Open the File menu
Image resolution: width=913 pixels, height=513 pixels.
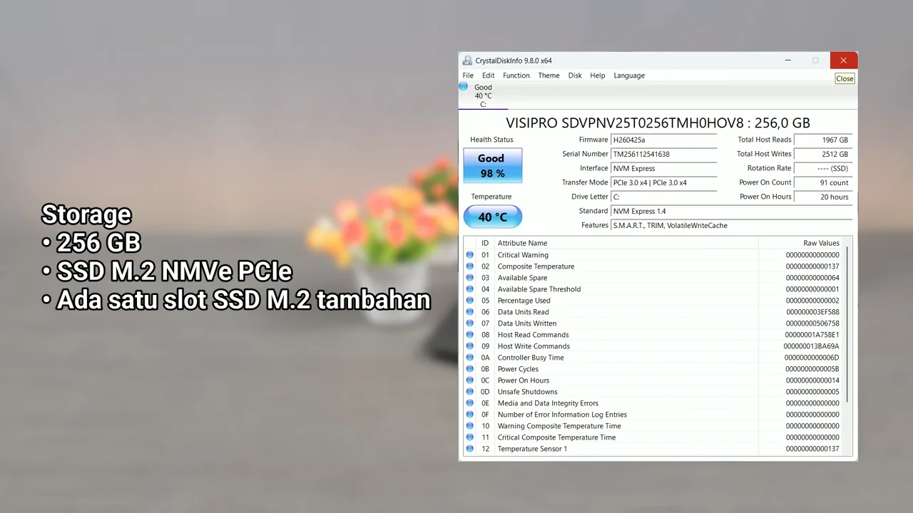(x=468, y=76)
